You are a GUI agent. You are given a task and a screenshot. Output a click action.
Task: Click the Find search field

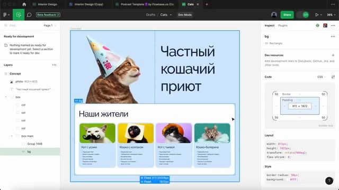click(22, 25)
